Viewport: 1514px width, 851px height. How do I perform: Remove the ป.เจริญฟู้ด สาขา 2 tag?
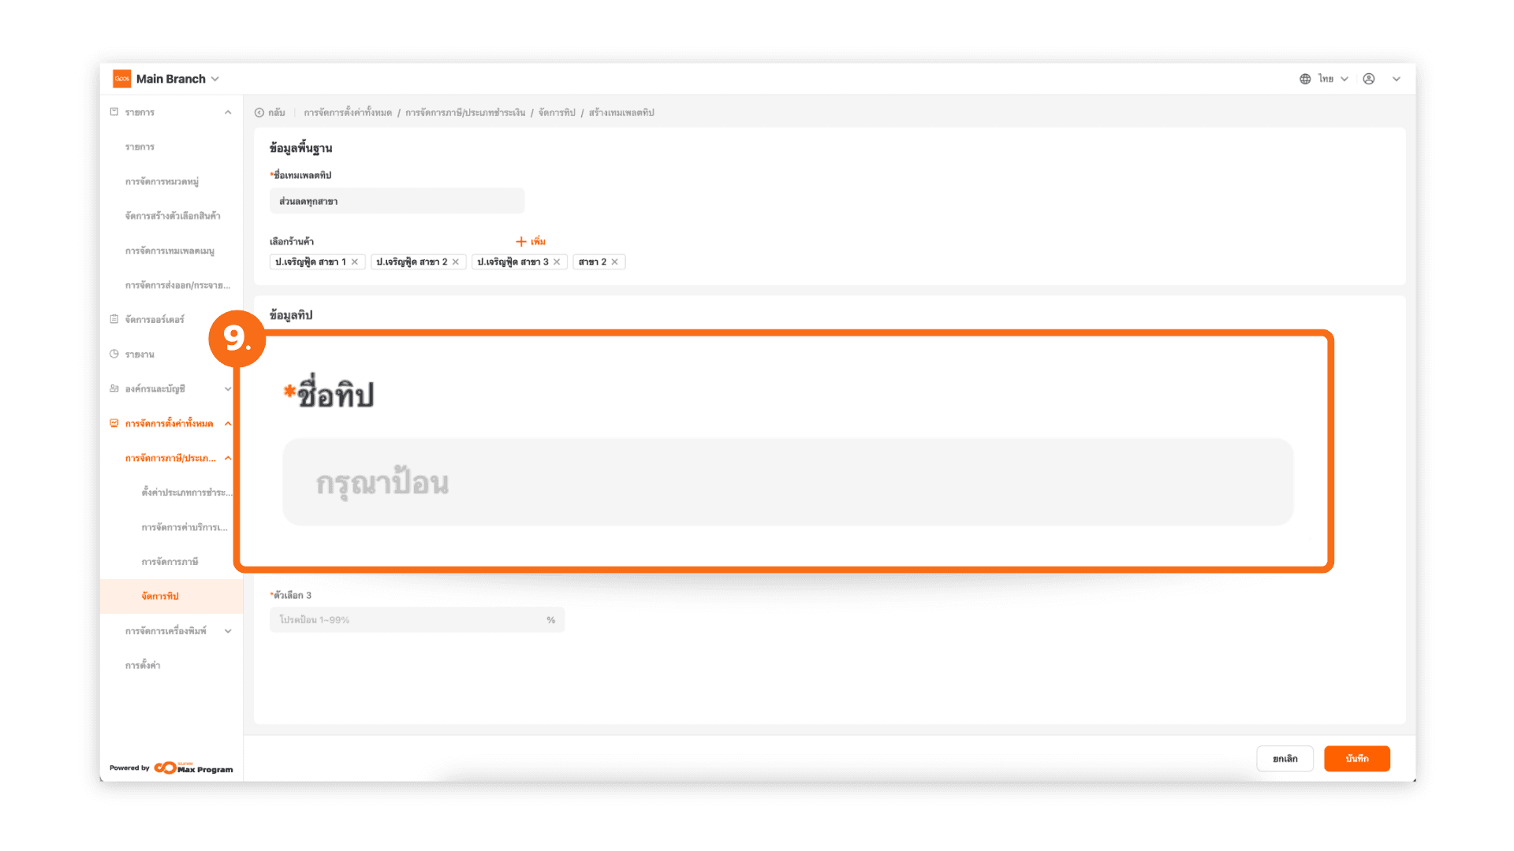click(456, 262)
